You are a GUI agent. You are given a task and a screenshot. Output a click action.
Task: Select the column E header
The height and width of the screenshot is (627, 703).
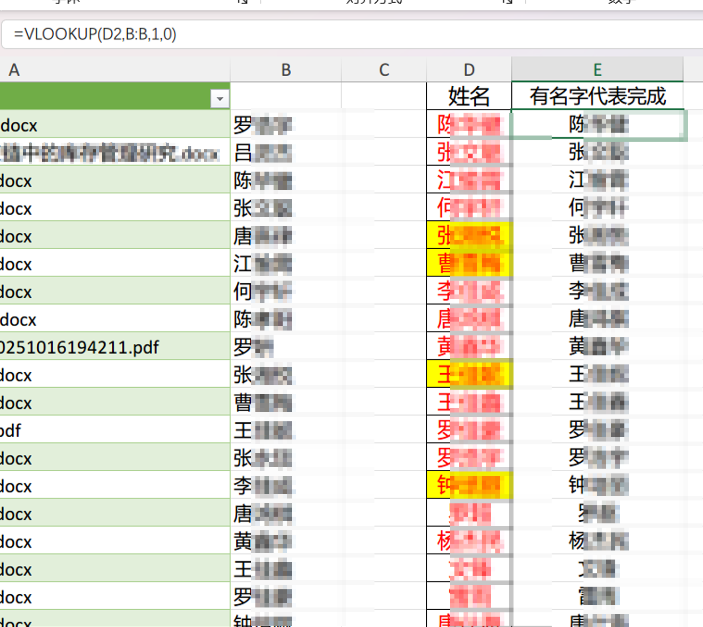(x=597, y=70)
